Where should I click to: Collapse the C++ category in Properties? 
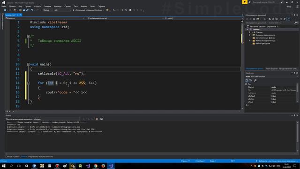[246, 84]
